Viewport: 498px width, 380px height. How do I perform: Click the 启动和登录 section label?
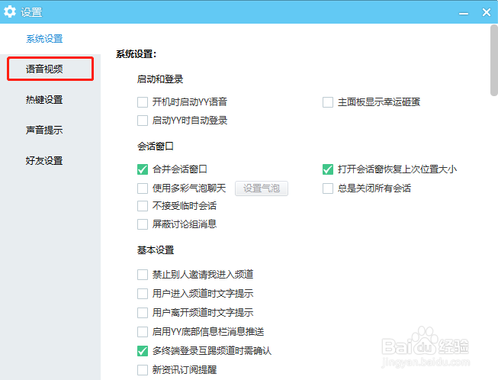point(160,79)
